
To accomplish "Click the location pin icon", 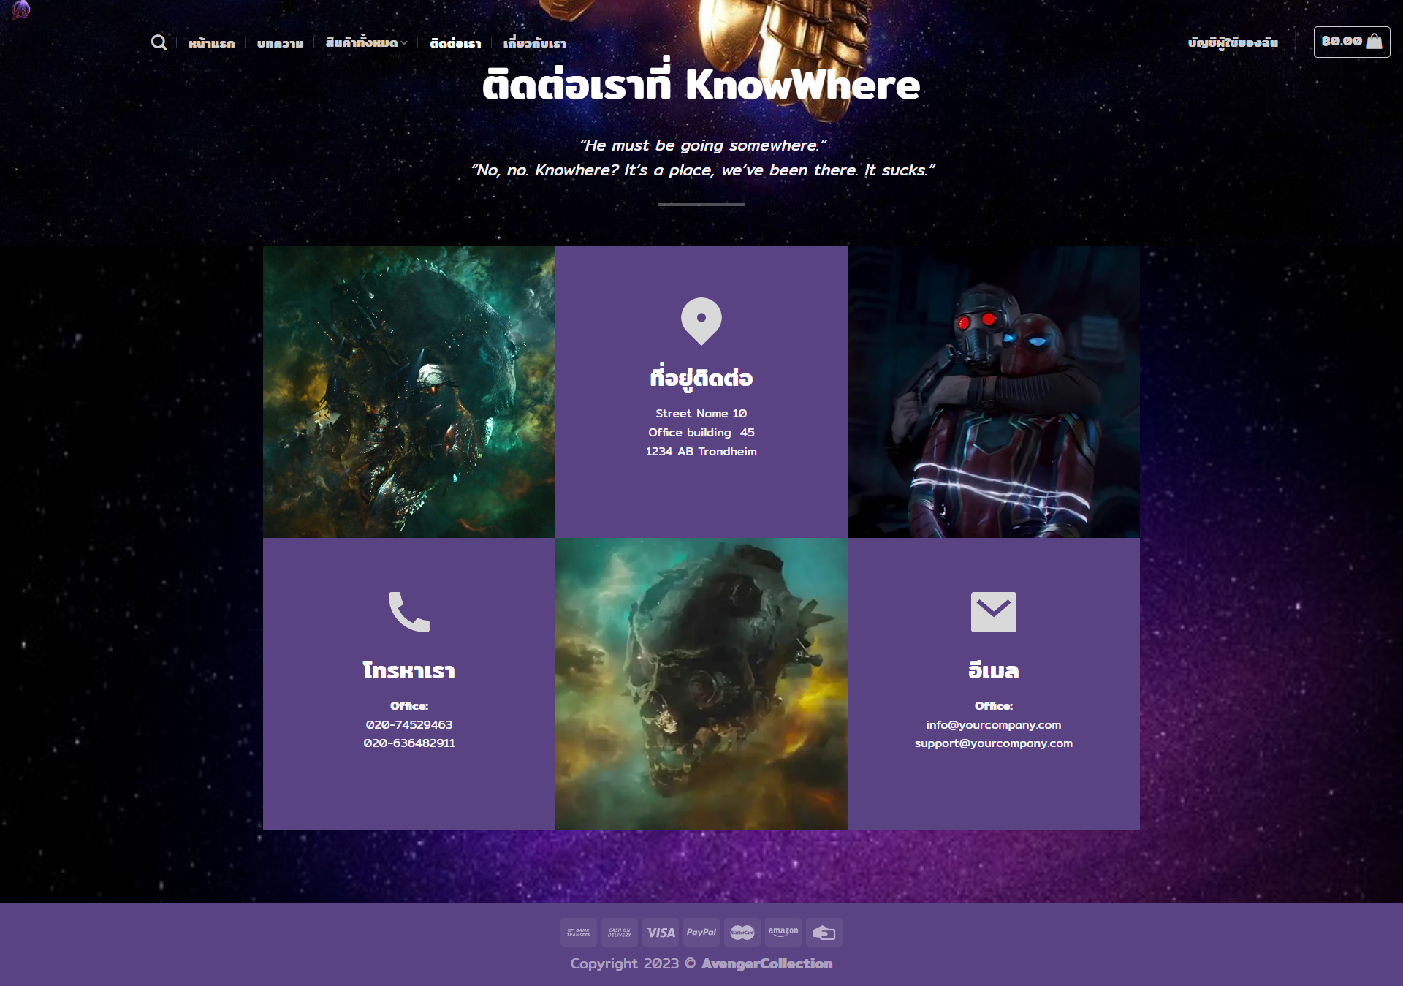I will coord(701,321).
